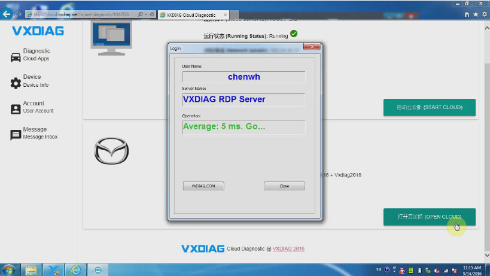Click the browser forward arrow
Image resolution: width=490 pixels, height=276 pixels.
[19, 14]
